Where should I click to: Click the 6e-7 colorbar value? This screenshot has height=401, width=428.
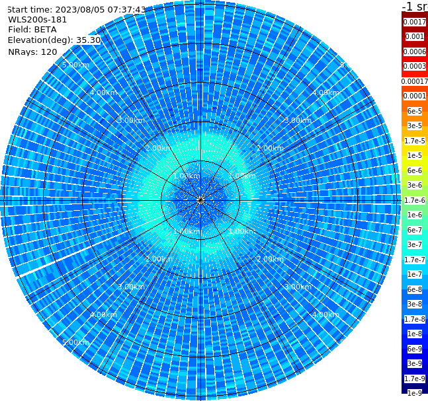415,230
